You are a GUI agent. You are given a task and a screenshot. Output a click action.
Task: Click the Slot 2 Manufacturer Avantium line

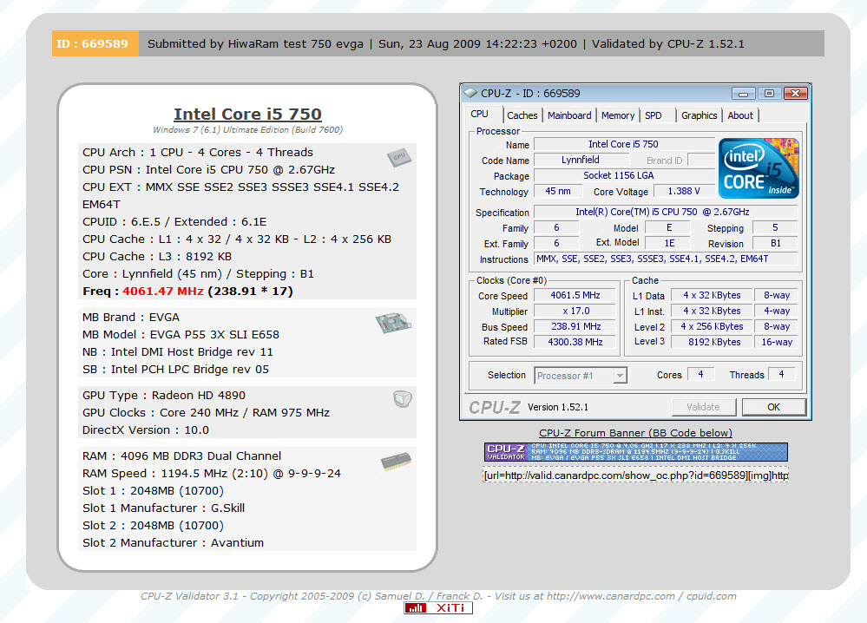(x=173, y=543)
